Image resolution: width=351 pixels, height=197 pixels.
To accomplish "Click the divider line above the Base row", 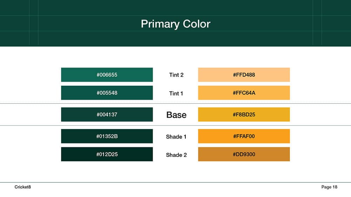I will 175,104.
